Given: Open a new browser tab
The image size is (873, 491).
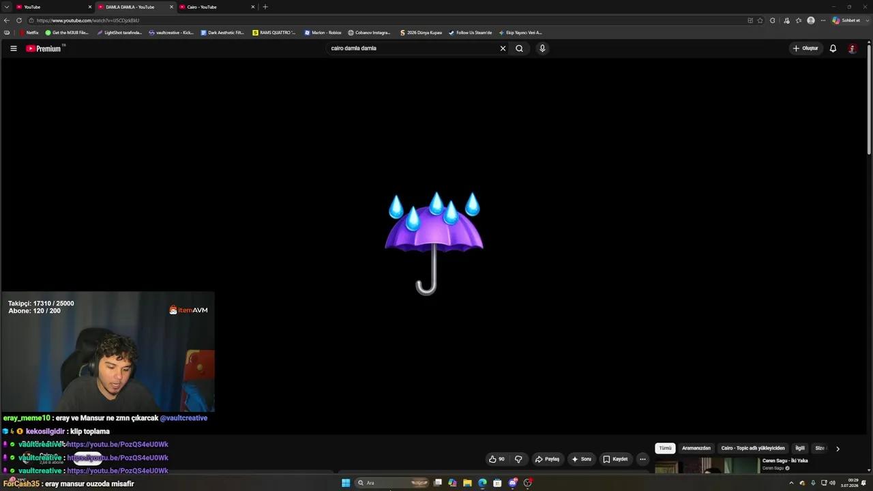Looking at the screenshot, I should click(265, 7).
